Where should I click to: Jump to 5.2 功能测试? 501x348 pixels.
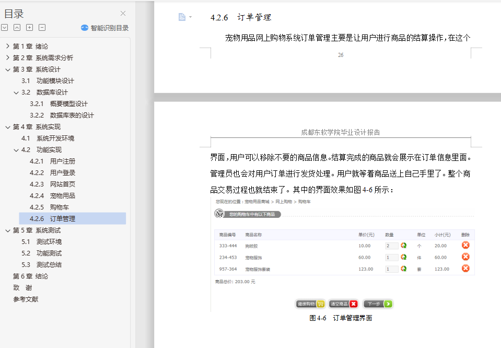(x=41, y=253)
